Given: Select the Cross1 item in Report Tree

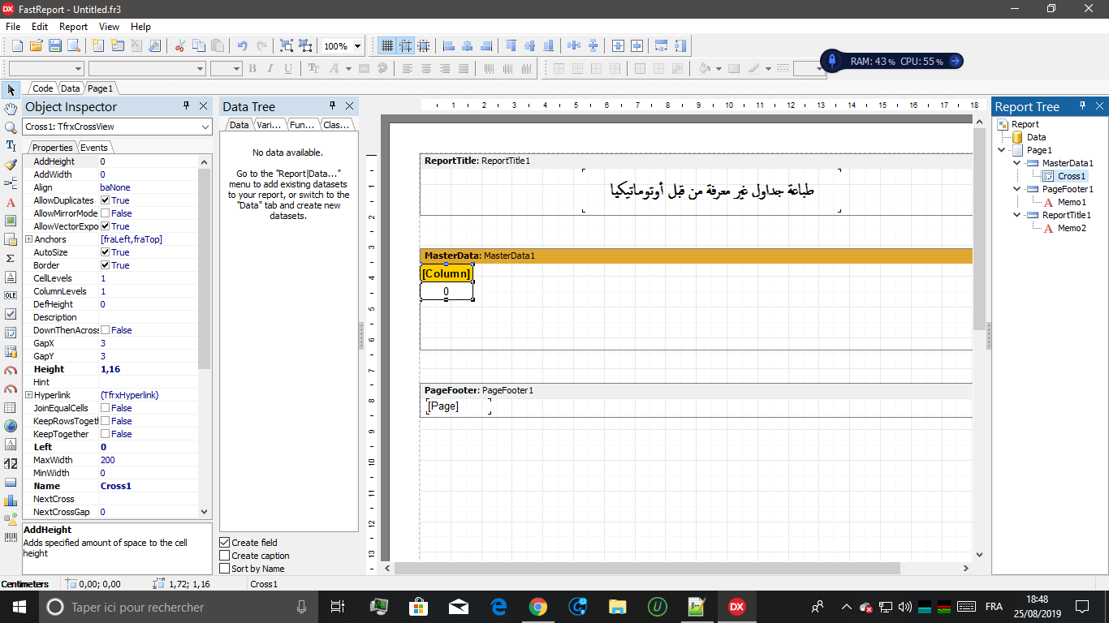Looking at the screenshot, I should 1072,176.
